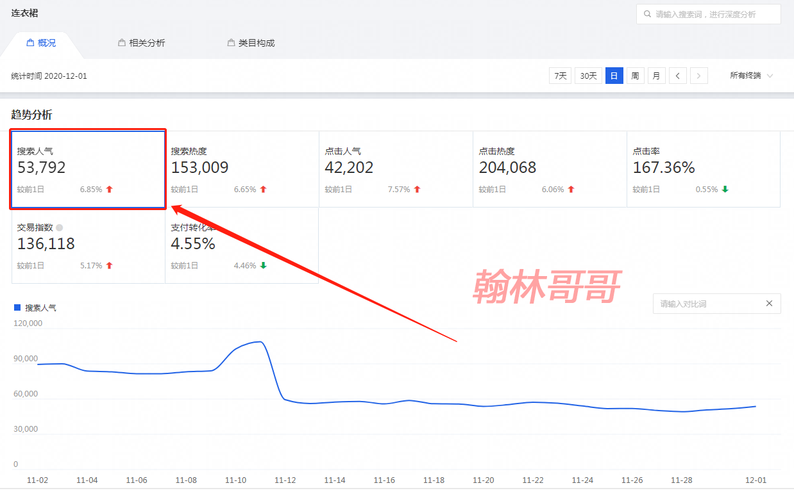This screenshot has width=794, height=490.
Task: Switch to the 类目构成 tab
Action: [x=251, y=43]
